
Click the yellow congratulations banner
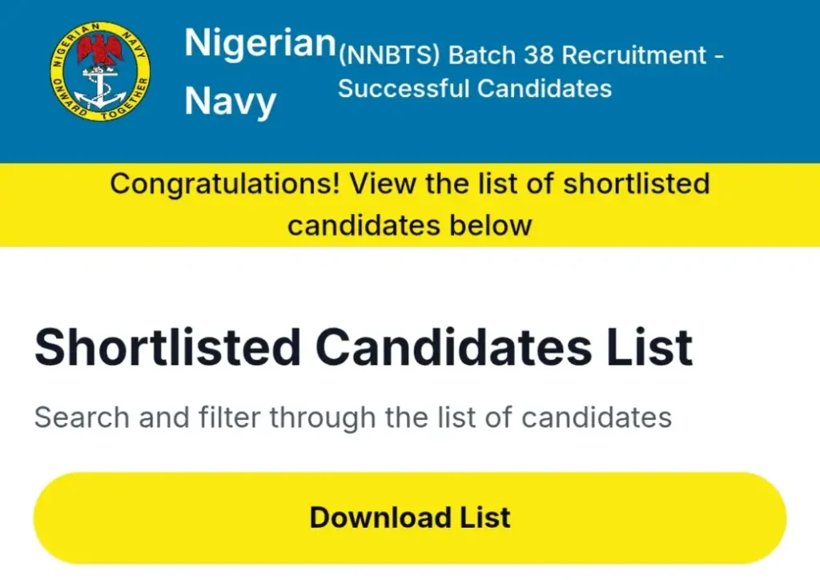410,204
